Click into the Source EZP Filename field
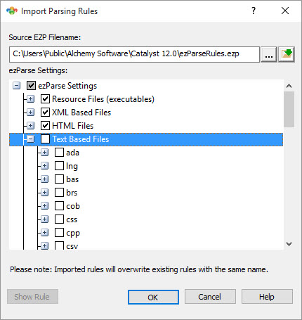Viewport: 302px width, 320px height. [134, 54]
